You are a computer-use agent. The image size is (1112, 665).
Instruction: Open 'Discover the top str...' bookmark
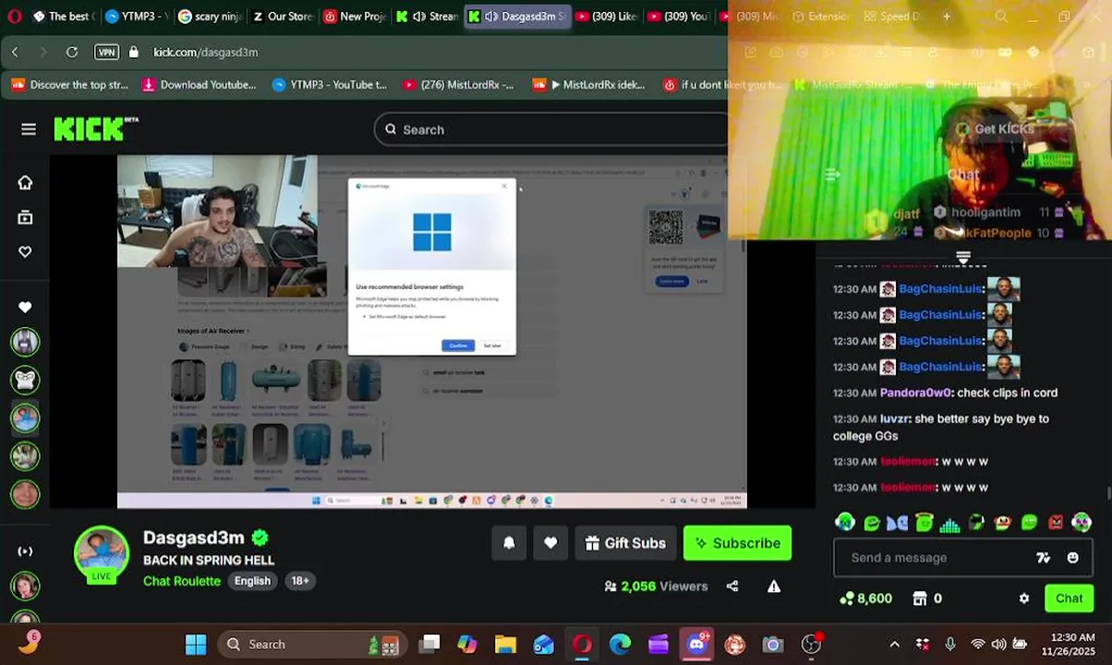click(x=69, y=85)
